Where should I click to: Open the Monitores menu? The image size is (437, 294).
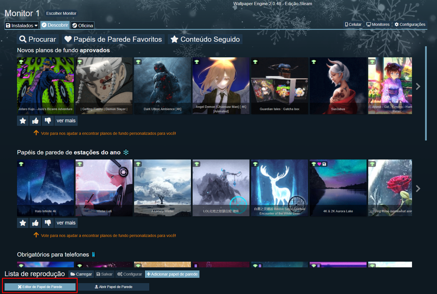coord(378,24)
